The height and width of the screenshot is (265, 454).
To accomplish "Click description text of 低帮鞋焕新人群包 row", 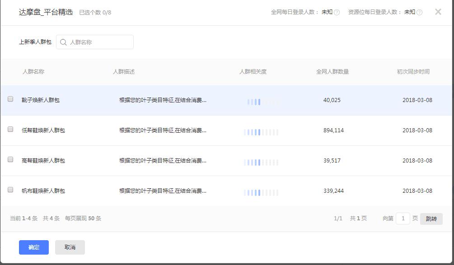I will (163, 130).
